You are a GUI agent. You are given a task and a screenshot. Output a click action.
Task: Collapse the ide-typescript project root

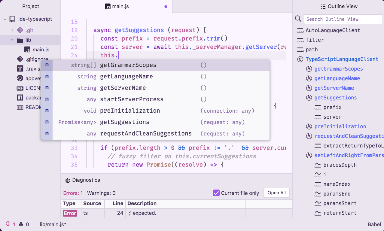5,19
